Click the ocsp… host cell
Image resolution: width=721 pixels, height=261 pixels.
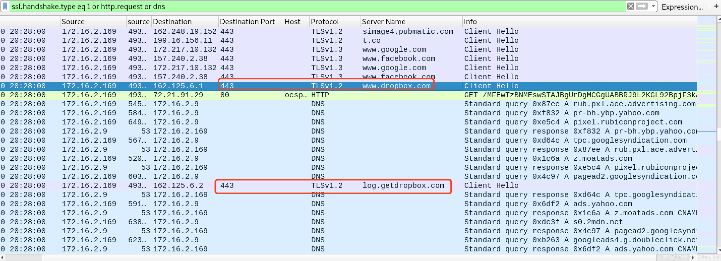click(296, 95)
